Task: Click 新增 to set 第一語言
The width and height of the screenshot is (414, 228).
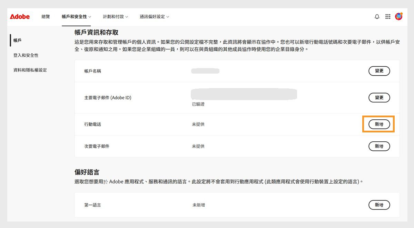Action: [379, 205]
